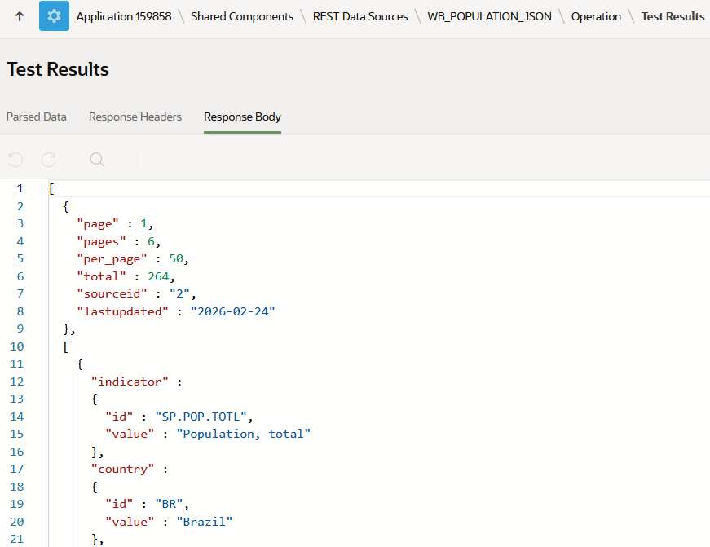The height and width of the screenshot is (547, 710).
Task: Select the Response Body tab
Action: click(242, 117)
